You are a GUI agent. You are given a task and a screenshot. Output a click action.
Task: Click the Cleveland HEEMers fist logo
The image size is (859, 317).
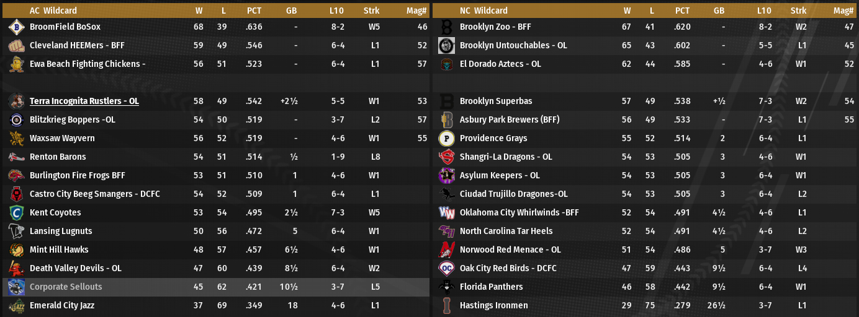point(16,46)
